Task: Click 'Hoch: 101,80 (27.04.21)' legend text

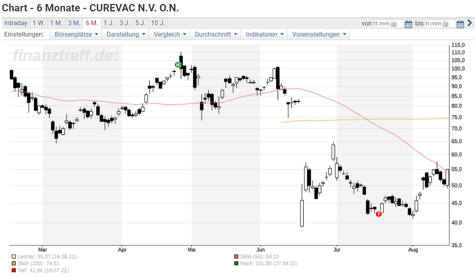Action: point(269,263)
